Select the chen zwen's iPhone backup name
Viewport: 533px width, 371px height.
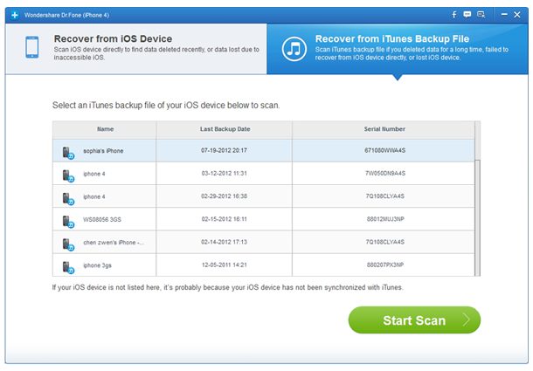coord(114,242)
